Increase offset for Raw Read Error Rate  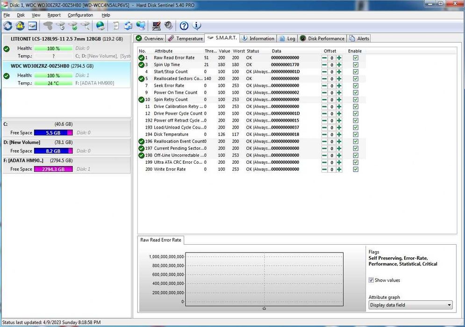coord(339,58)
